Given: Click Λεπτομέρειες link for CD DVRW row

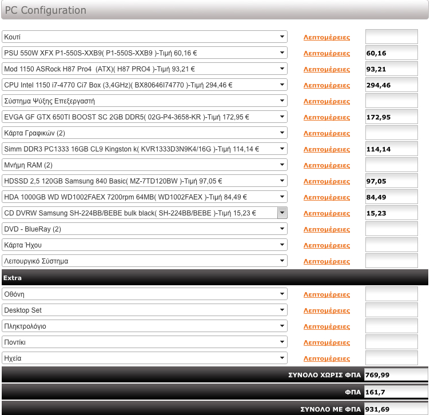Looking at the screenshot, I should click(x=327, y=213).
